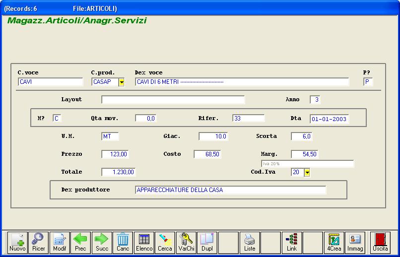Click the Anno field showing 3
The image size is (400, 257).
click(x=315, y=100)
